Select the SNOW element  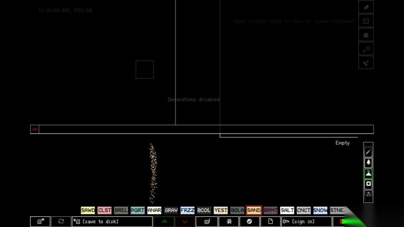[320, 210]
